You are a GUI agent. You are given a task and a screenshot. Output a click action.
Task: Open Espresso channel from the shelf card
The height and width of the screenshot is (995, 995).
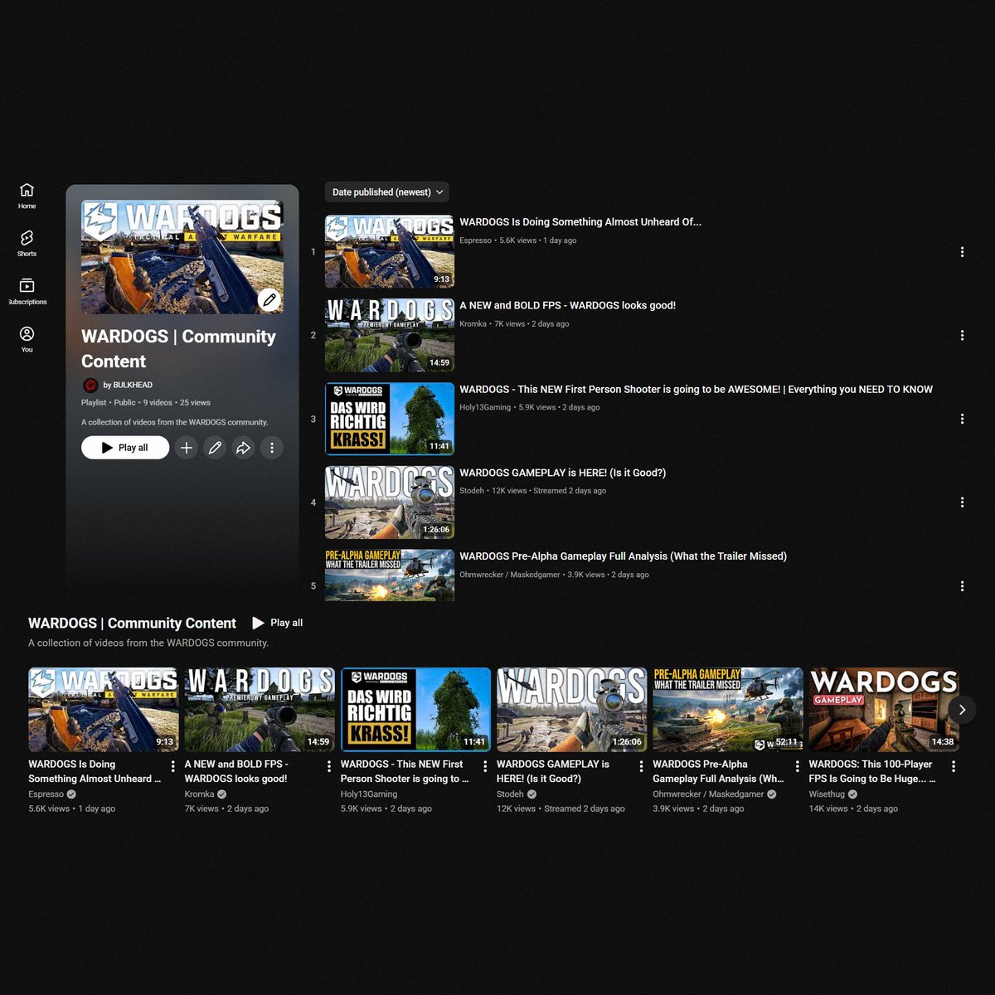coord(46,794)
